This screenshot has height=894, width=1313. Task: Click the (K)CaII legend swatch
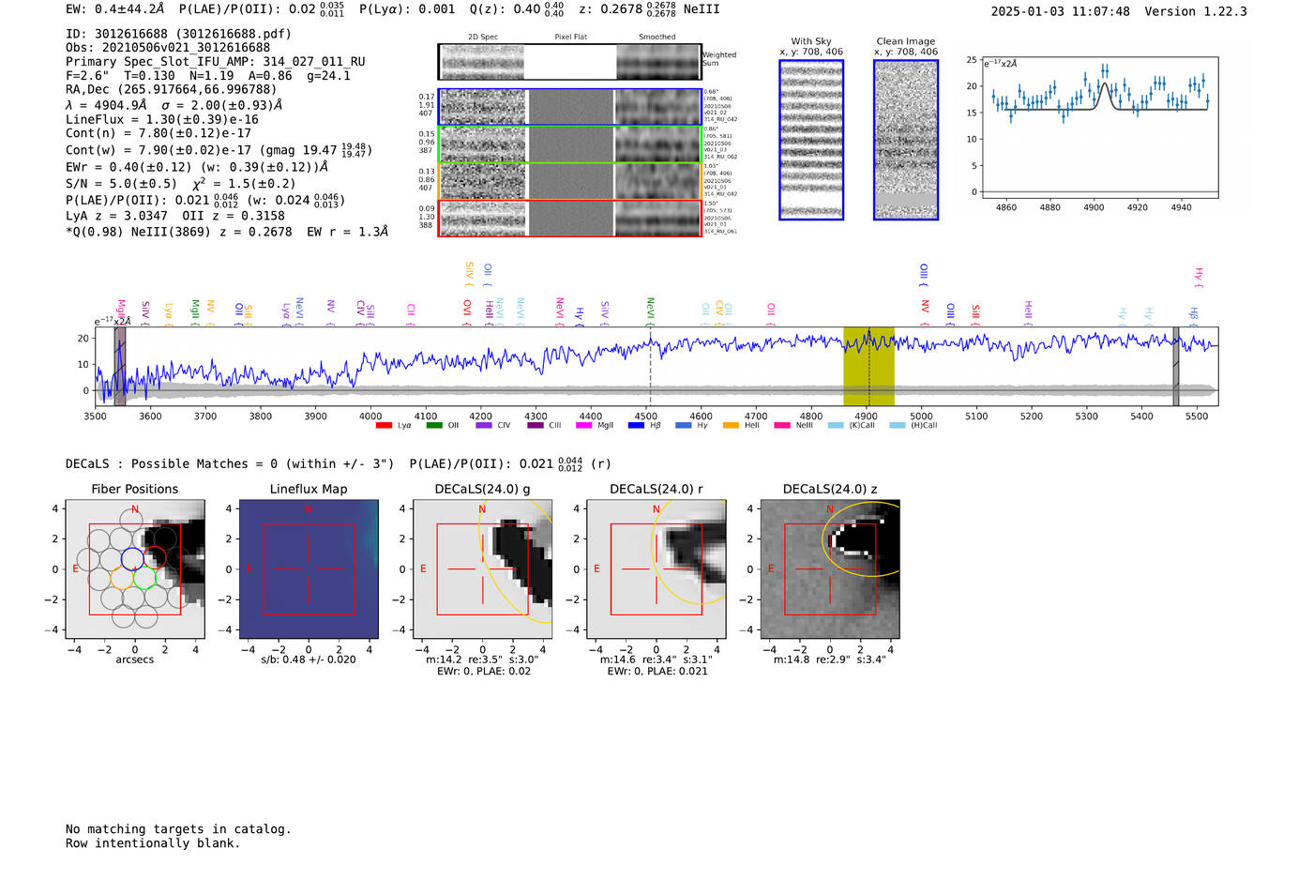click(836, 425)
